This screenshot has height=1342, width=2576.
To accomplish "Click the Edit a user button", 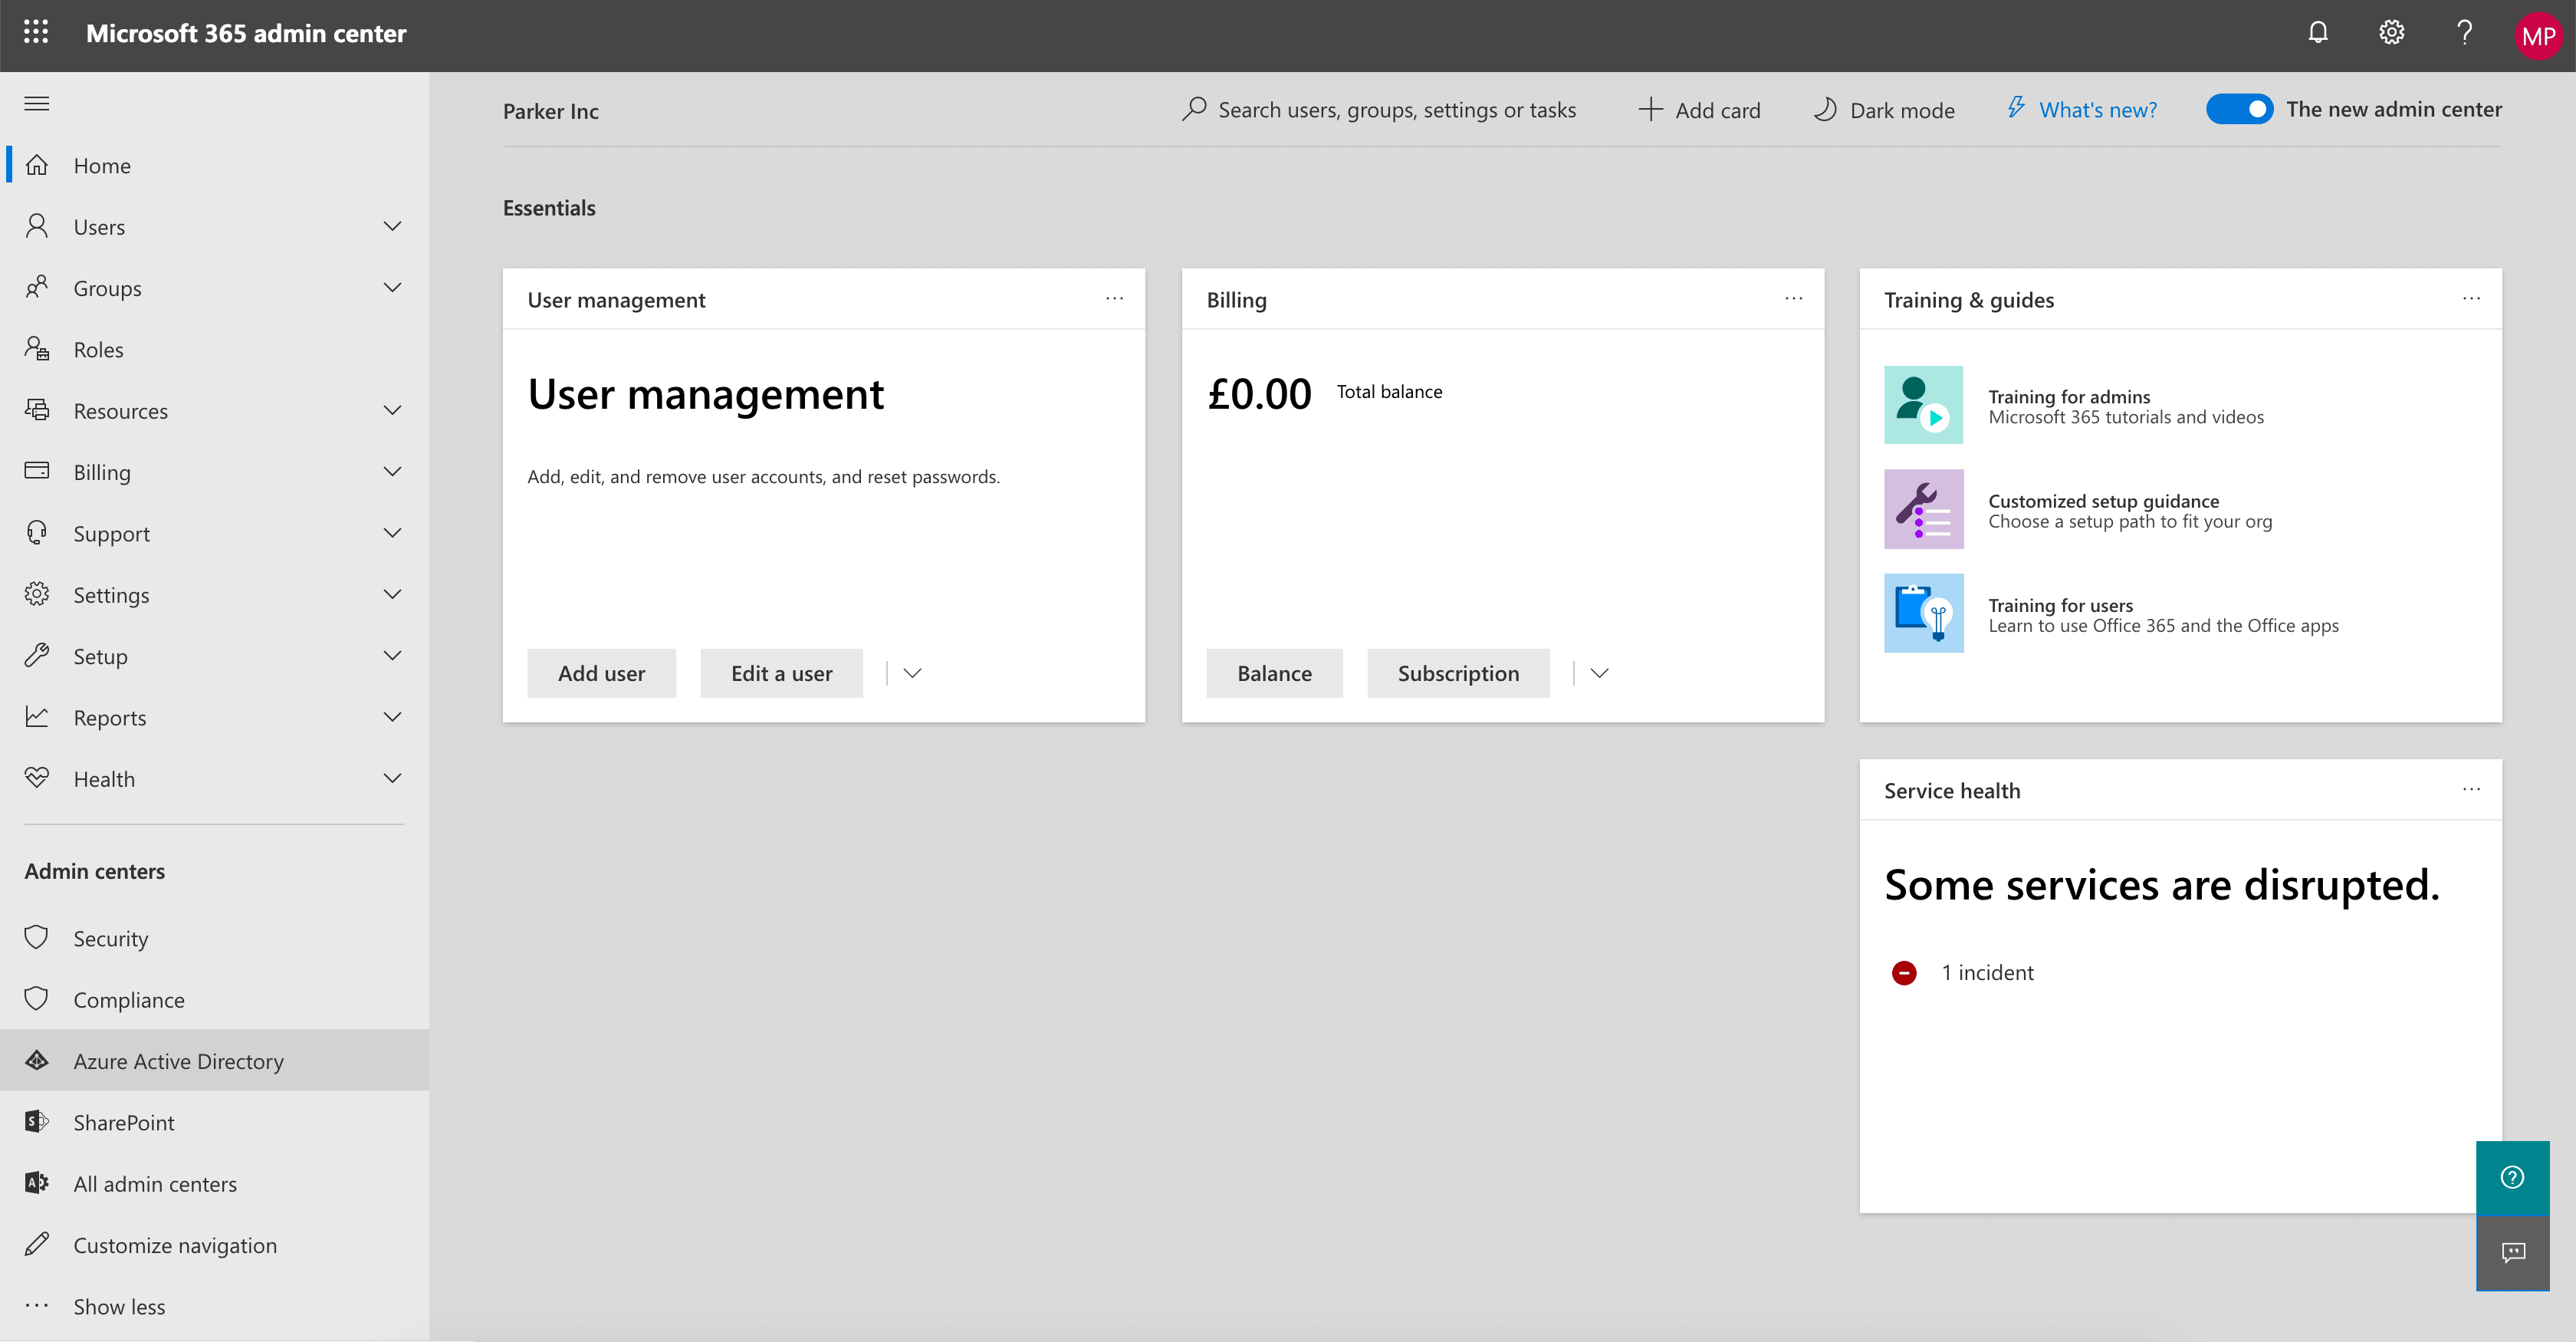I will 781,673.
